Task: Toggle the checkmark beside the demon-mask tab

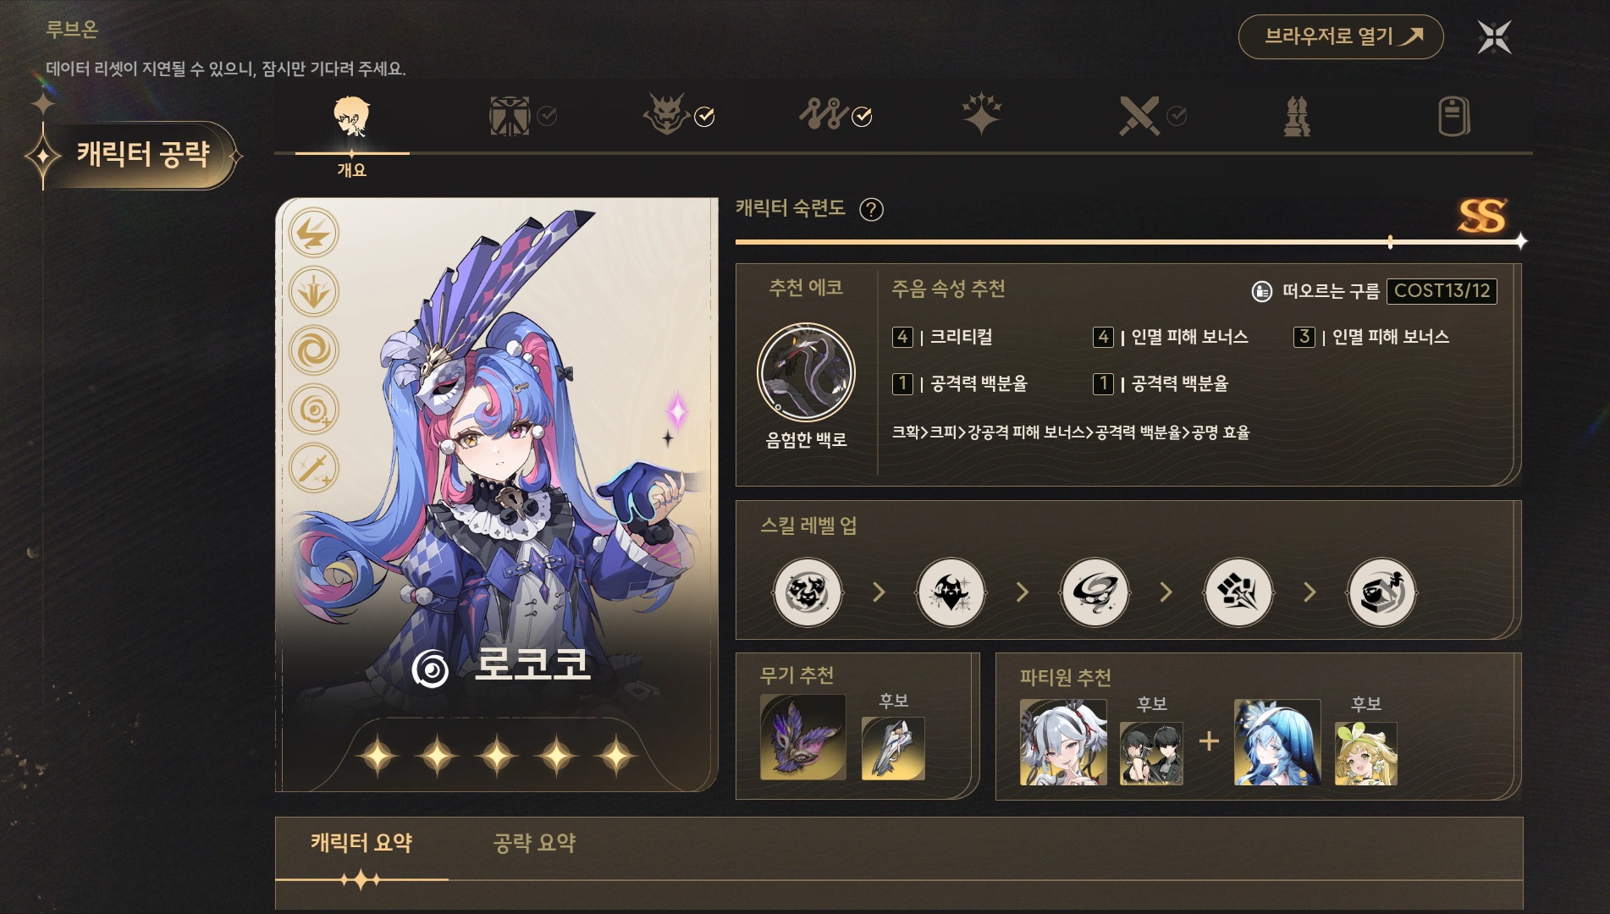Action: pos(704,117)
